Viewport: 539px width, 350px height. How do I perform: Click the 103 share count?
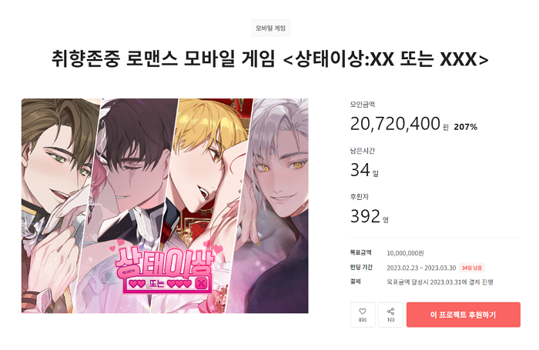click(x=390, y=320)
